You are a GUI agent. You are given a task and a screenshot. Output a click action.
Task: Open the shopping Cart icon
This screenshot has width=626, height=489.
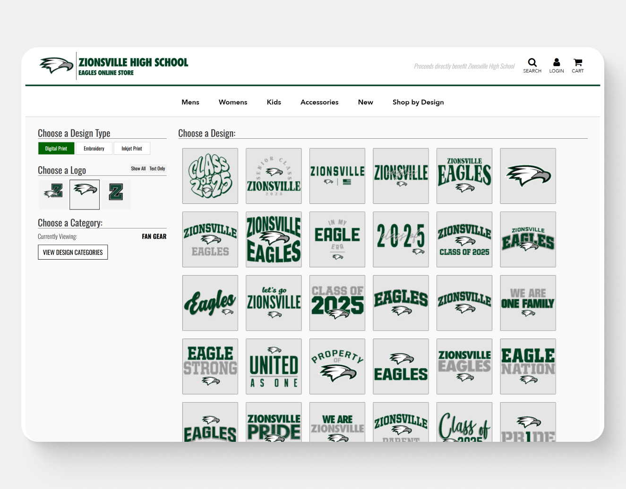tap(577, 66)
